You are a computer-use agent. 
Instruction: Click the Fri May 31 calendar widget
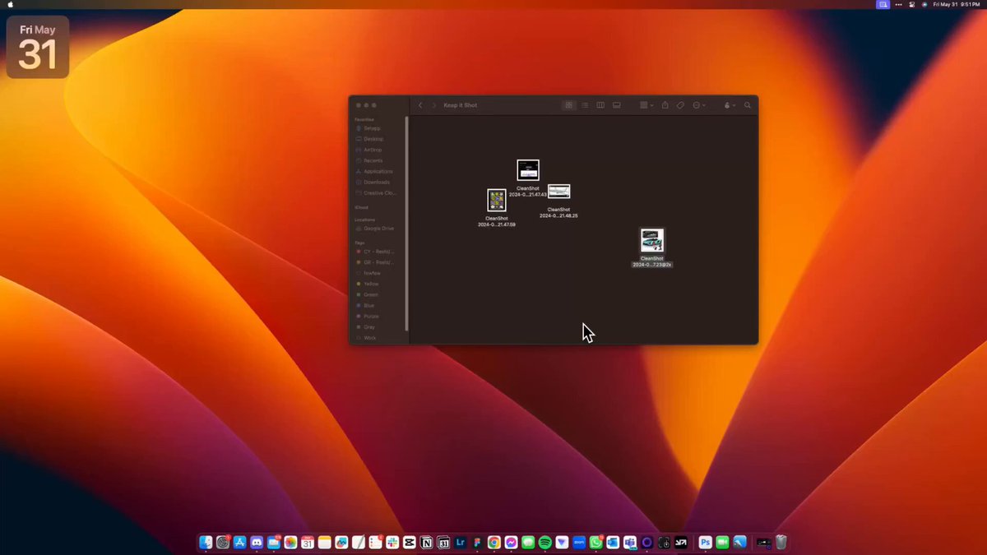(x=38, y=47)
